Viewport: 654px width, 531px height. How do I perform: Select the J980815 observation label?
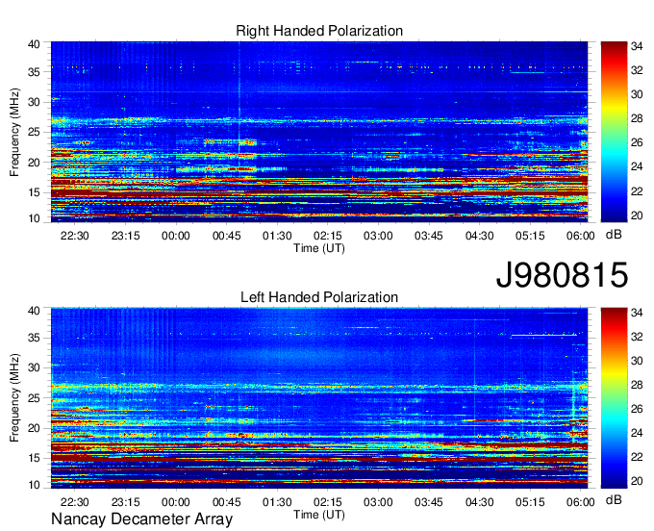(x=562, y=275)
